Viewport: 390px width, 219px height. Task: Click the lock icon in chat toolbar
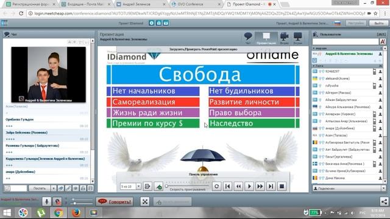pyautogui.click(x=83, y=188)
